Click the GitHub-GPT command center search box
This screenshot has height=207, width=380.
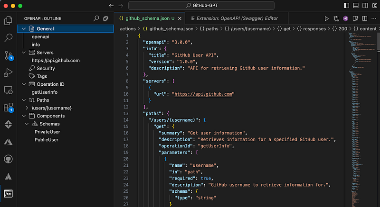tap(201, 6)
